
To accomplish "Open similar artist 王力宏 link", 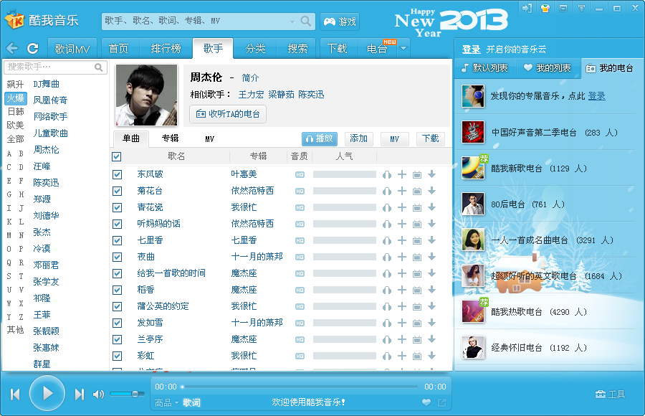I will tap(251, 95).
